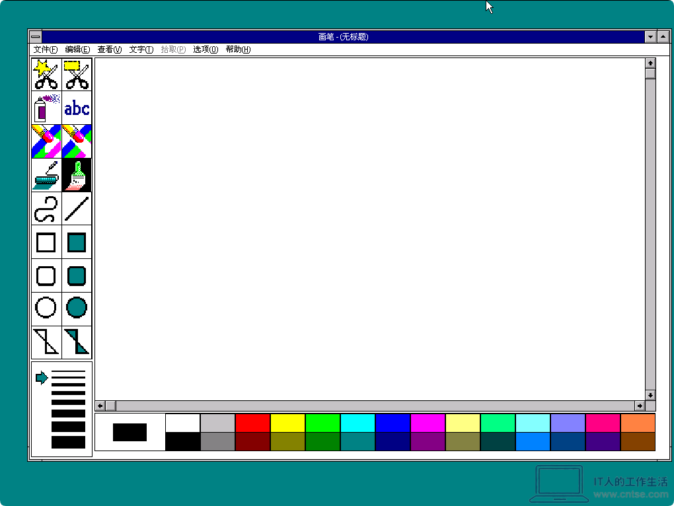Pick the dark red color swatch
Screen dimensions: 674x506
pyautogui.click(x=252, y=441)
